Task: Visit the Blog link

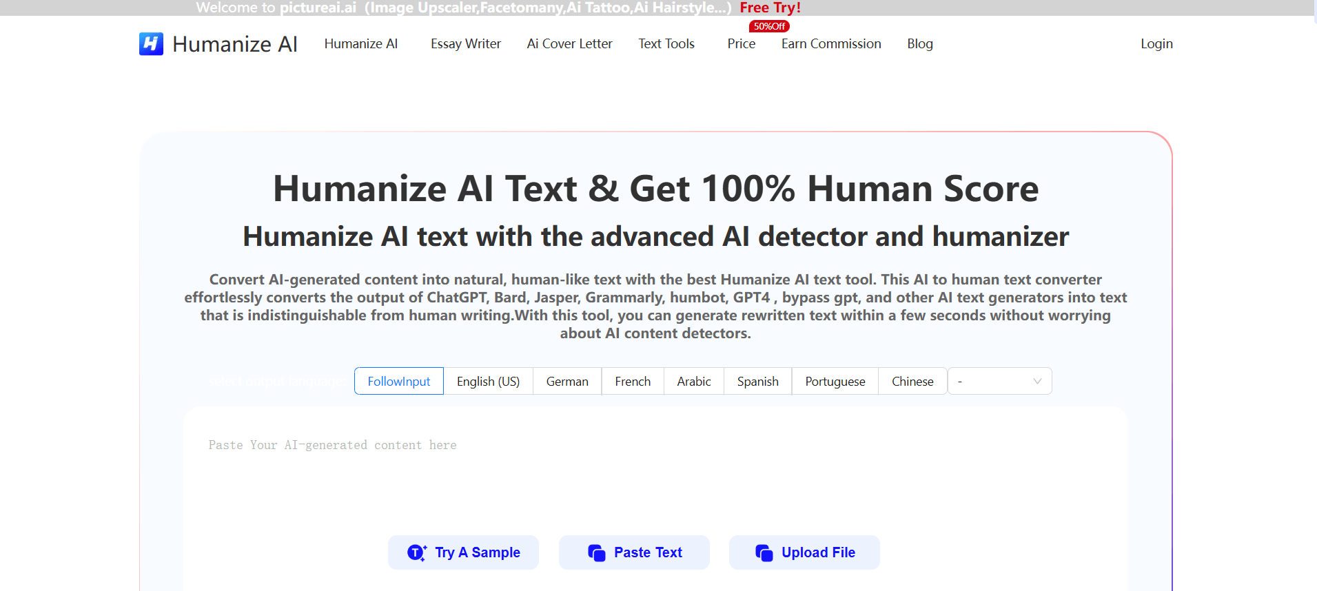Action: [919, 44]
